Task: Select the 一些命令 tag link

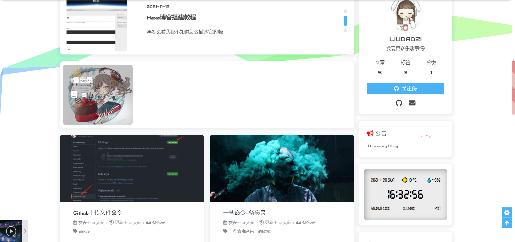Action: (235, 231)
